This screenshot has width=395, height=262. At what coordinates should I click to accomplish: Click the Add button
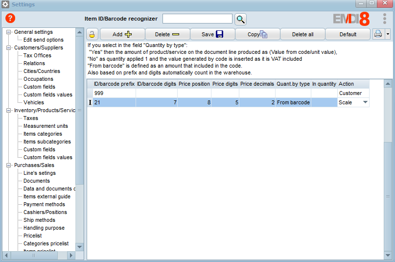coord(122,34)
